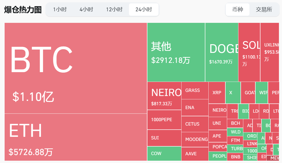Image resolution: width=282 pixels, height=163 pixels.
Task: Open the ETH $5726.88万 tile
Action: point(76,137)
